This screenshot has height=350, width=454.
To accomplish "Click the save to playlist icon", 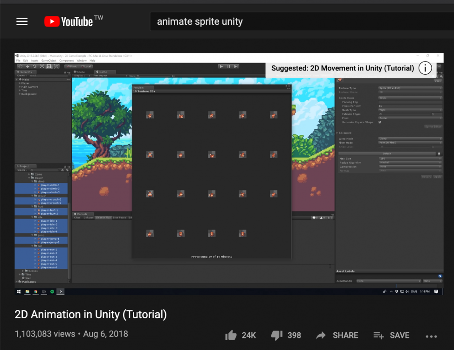I will tap(378, 336).
